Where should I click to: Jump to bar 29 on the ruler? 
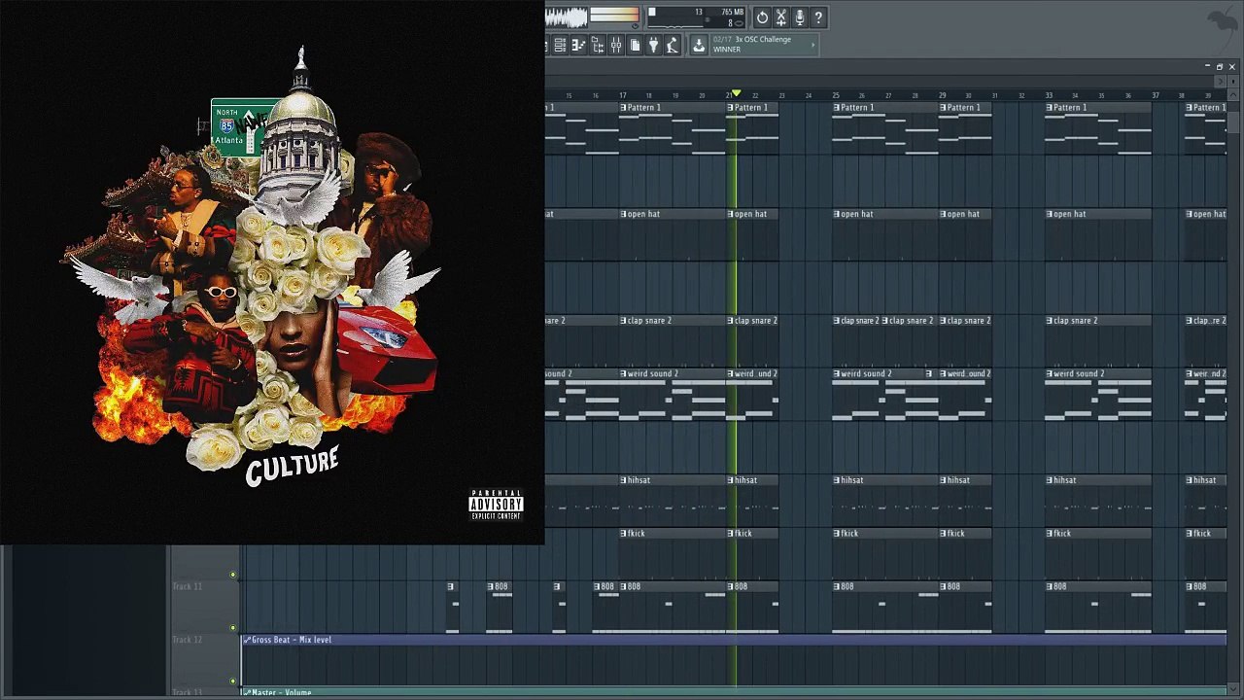tap(943, 95)
